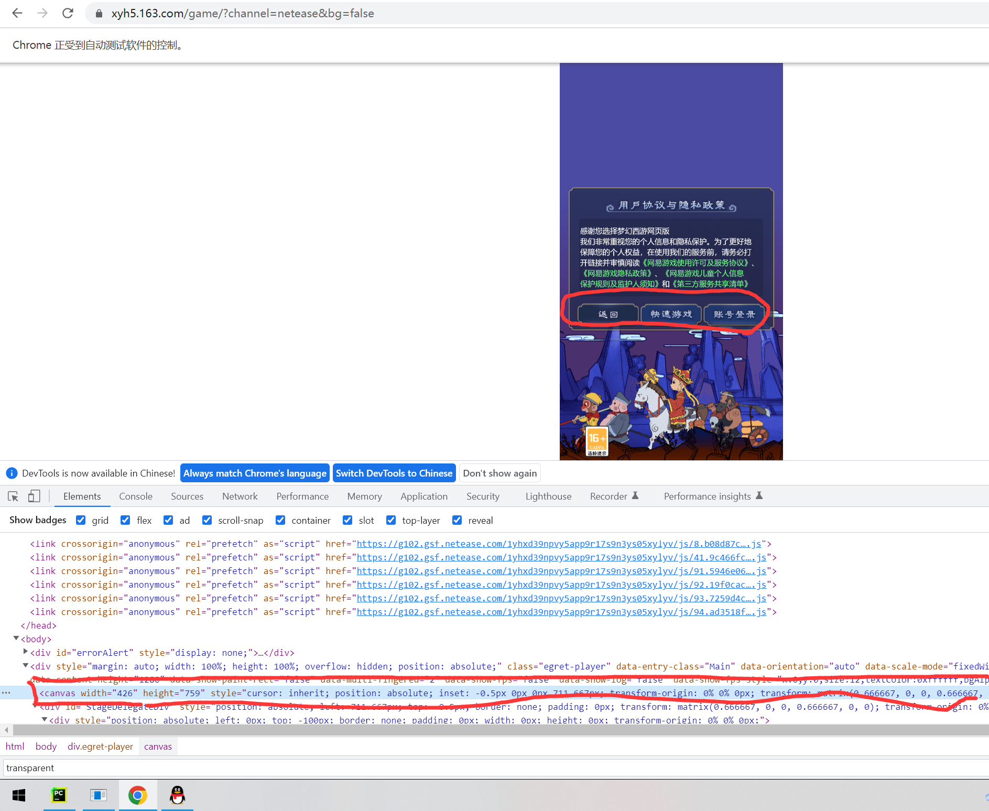Open the js/92.19f0cac script link

[x=561, y=585]
